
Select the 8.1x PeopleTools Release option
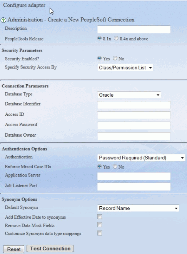(x=99, y=38)
